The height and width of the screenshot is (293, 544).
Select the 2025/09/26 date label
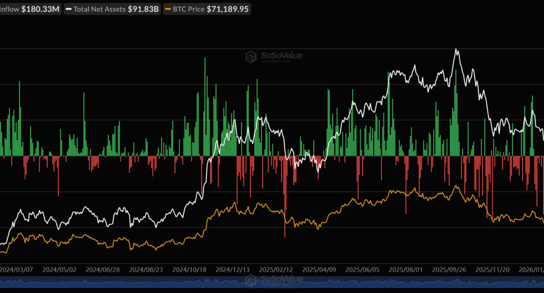pos(449,270)
